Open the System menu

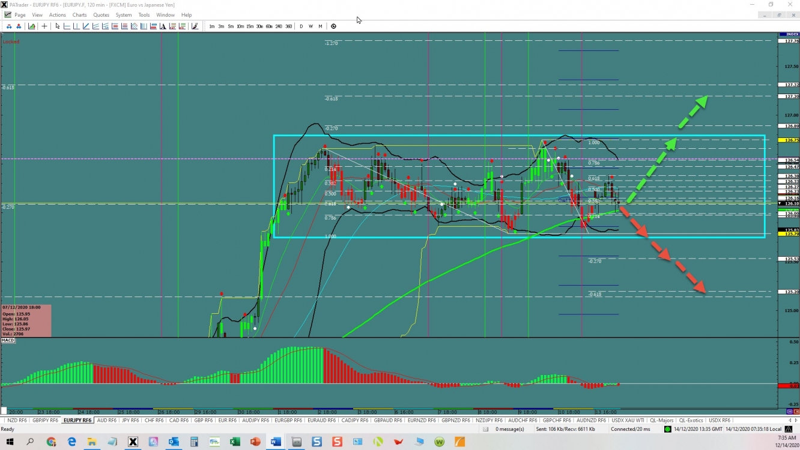(x=124, y=15)
